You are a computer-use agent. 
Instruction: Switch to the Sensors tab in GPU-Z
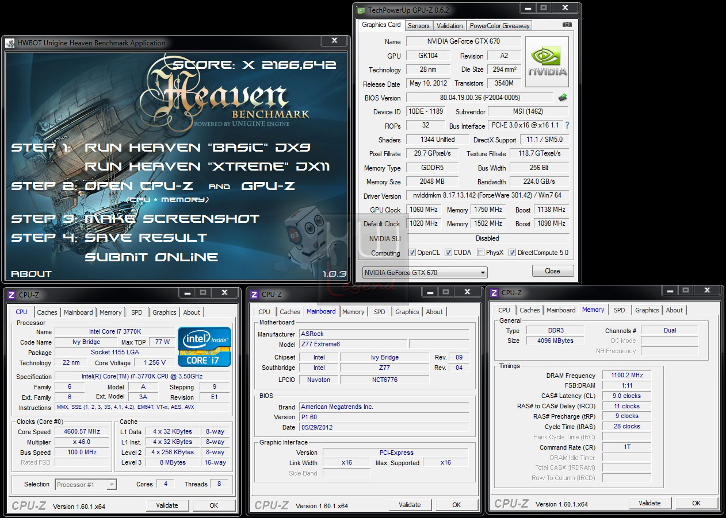(418, 26)
